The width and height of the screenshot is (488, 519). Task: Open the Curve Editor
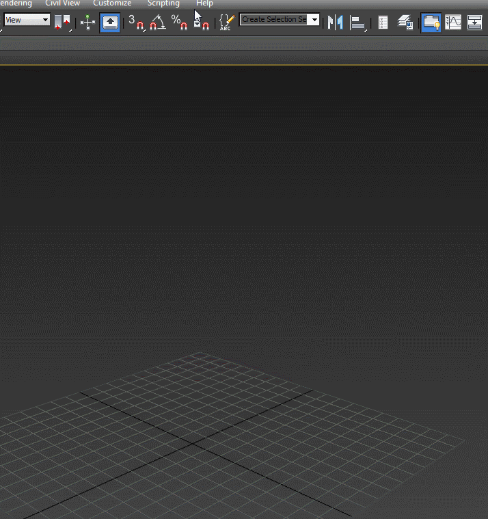[453, 22]
